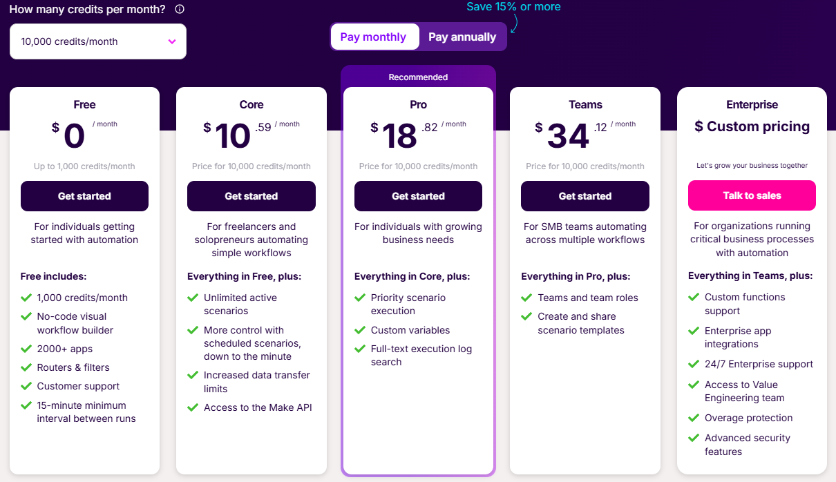Image resolution: width=836 pixels, height=482 pixels.
Task: Select the Pay monthly billing option
Action: pos(374,37)
